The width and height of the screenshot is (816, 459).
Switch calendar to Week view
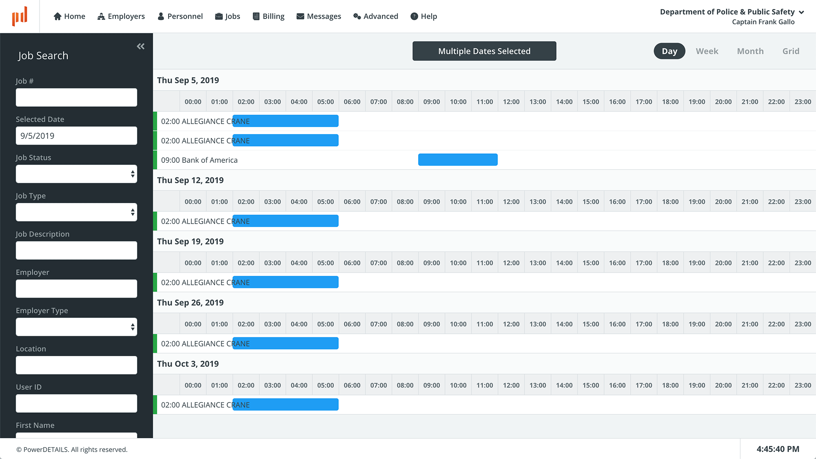(707, 51)
